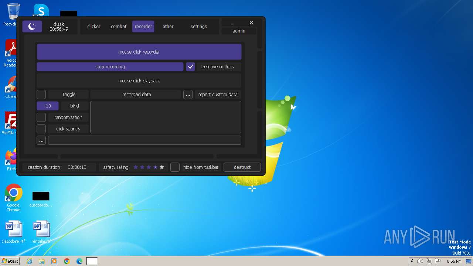Open the Skype desktop shortcut
This screenshot has height=266, width=473.
pos(41,10)
